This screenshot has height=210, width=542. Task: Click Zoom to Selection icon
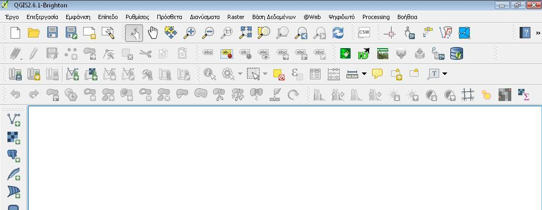click(x=264, y=33)
